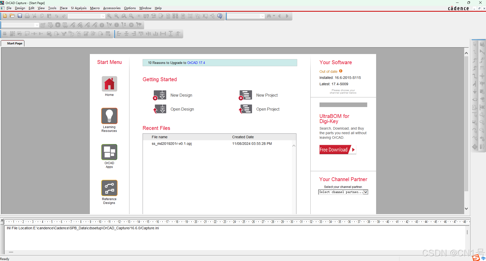Click the Save floppy disk icon
The width and height of the screenshot is (486, 261).
[x=20, y=16]
